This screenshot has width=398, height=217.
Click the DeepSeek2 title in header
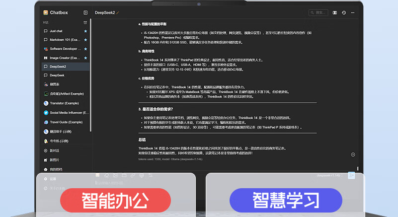pos(105,12)
